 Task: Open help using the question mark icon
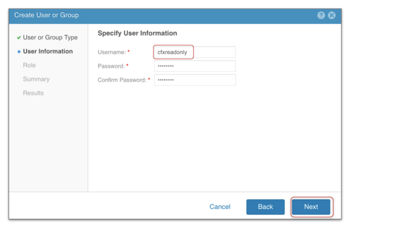tap(321, 15)
